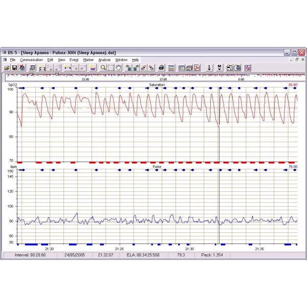Open the Analyse menu
This screenshot has width=307, height=307.
pyautogui.click(x=104, y=60)
